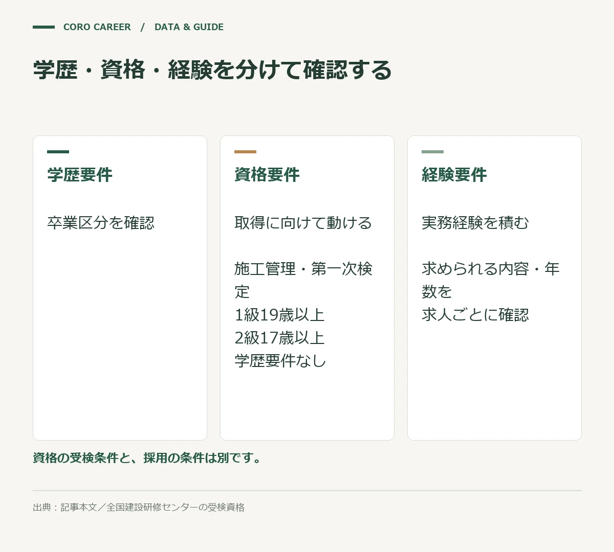The image size is (614, 552).
Task: Click the line 2級17歳以上
Action: 280,338
